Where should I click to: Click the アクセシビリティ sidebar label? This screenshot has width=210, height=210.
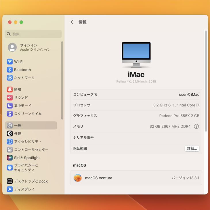click(x=28, y=142)
